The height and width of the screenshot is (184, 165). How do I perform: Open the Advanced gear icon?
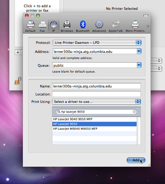pyautogui.click(x=99, y=26)
